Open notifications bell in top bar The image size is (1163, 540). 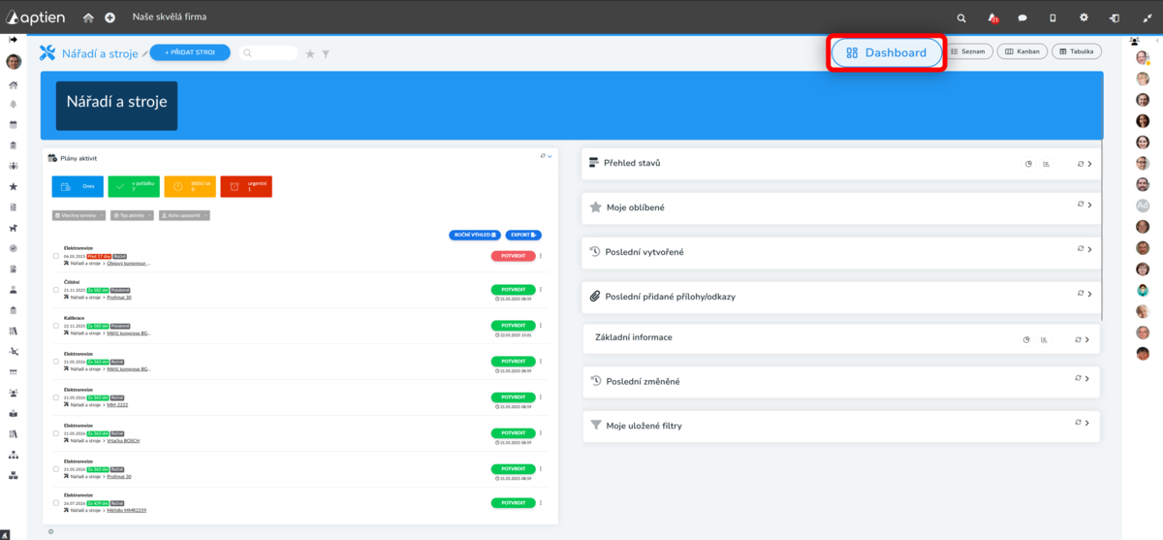tap(992, 17)
